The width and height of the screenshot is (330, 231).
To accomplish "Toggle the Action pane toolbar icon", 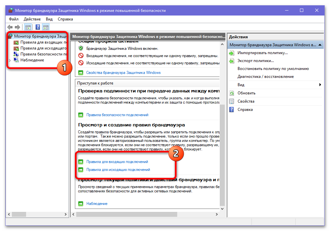I will pos(46,27).
